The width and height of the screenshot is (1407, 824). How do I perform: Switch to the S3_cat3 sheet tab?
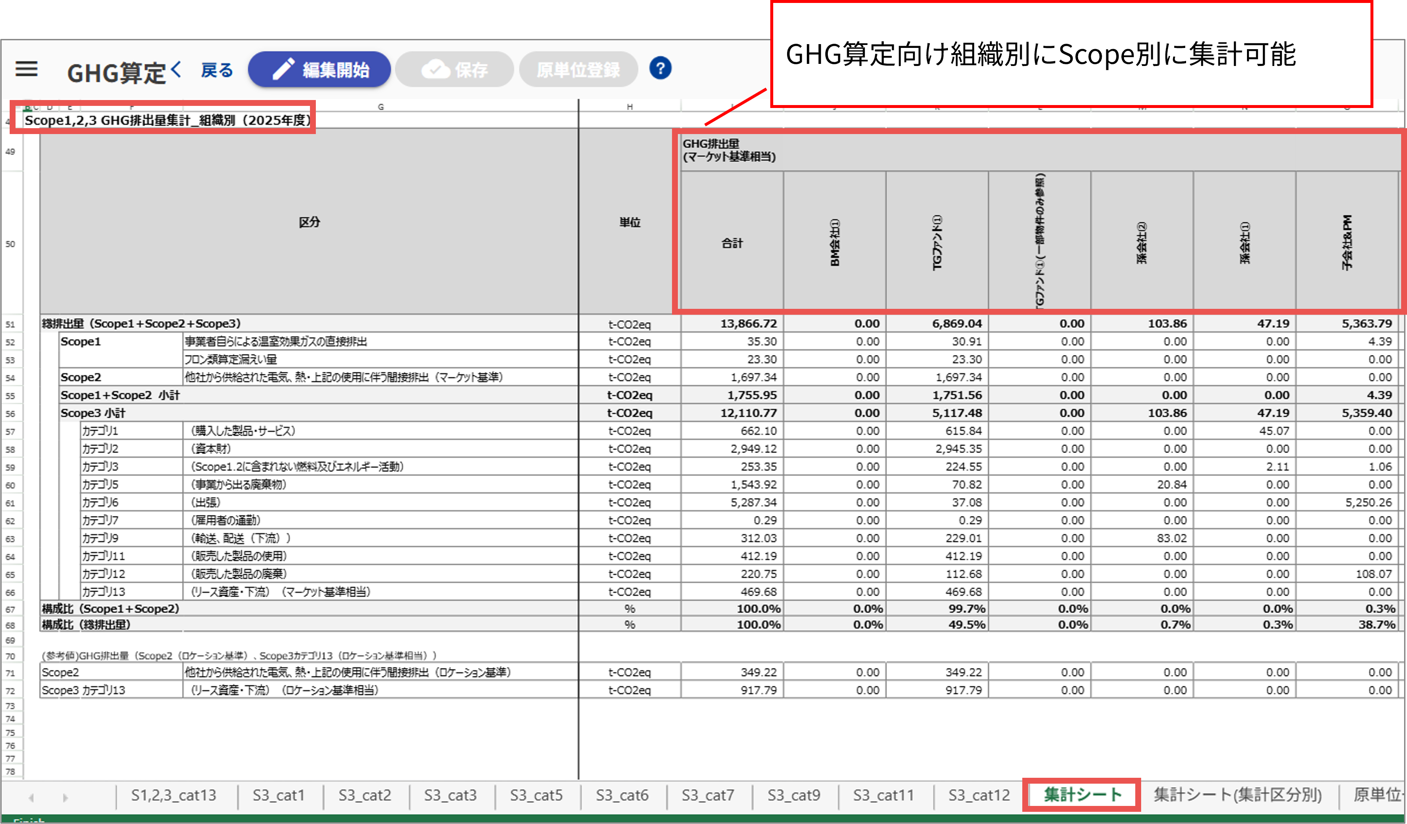450,795
